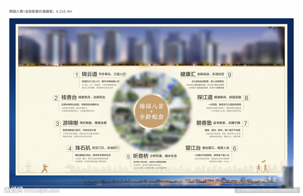This screenshot has width=303, height=196.
Task: Click the line 曲径通幽水流处，静享悠然美好生活
Action: click(93, 155)
